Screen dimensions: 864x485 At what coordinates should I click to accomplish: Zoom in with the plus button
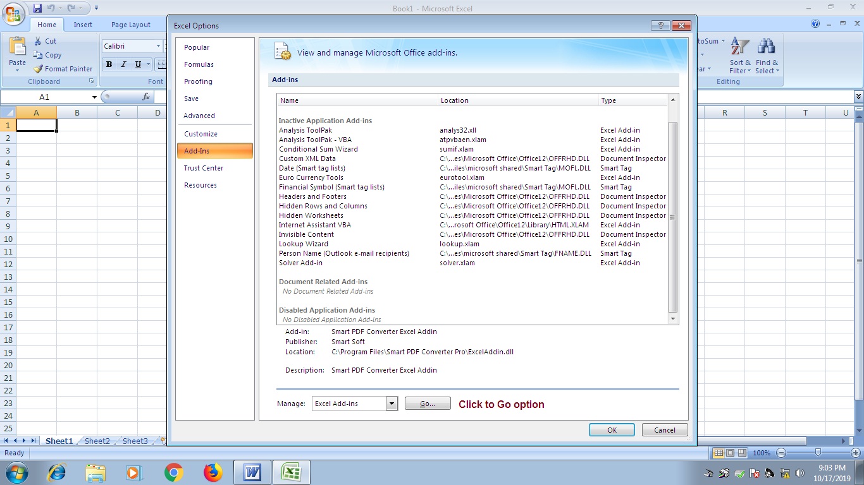pyautogui.click(x=856, y=453)
